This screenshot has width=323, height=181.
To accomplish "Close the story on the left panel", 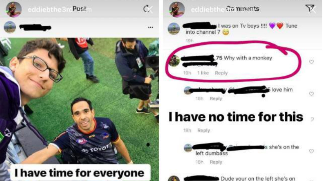I will pos(149,9).
